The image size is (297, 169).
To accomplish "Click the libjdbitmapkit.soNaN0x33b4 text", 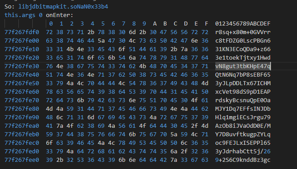I will click(63, 7).
